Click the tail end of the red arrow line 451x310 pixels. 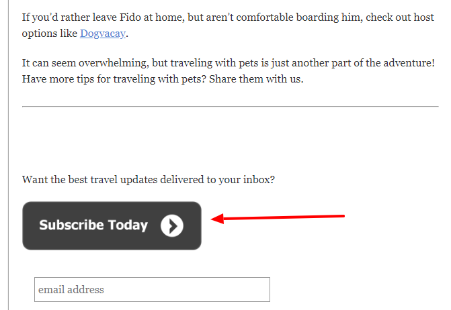(342, 216)
